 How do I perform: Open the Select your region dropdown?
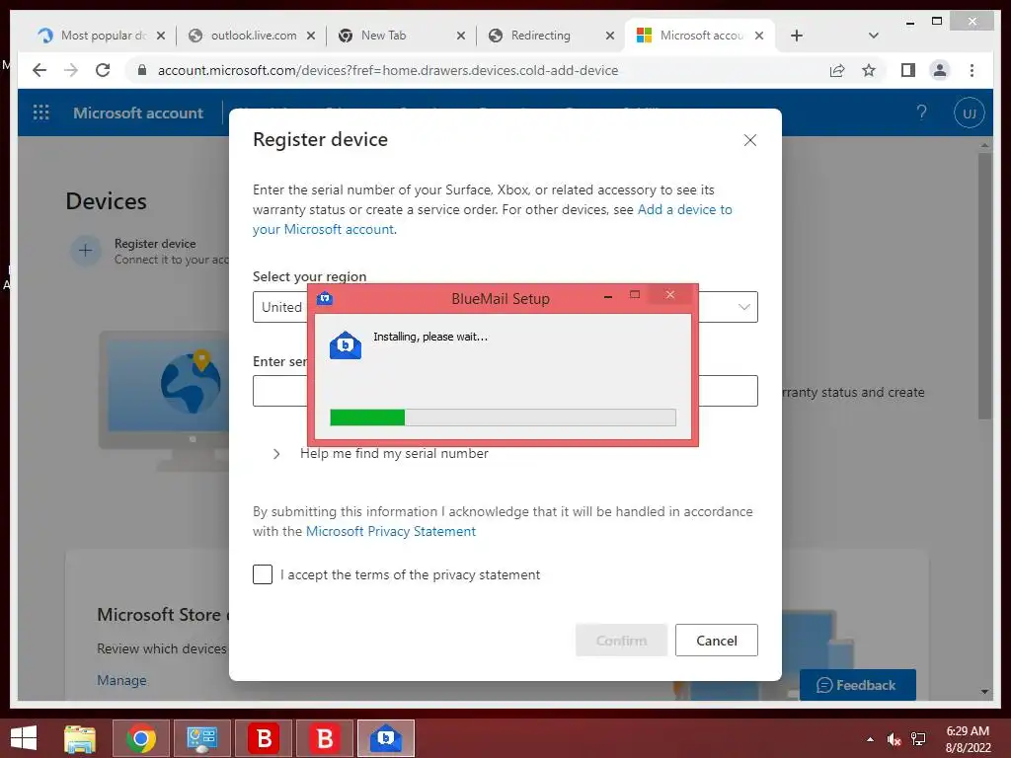(x=505, y=307)
